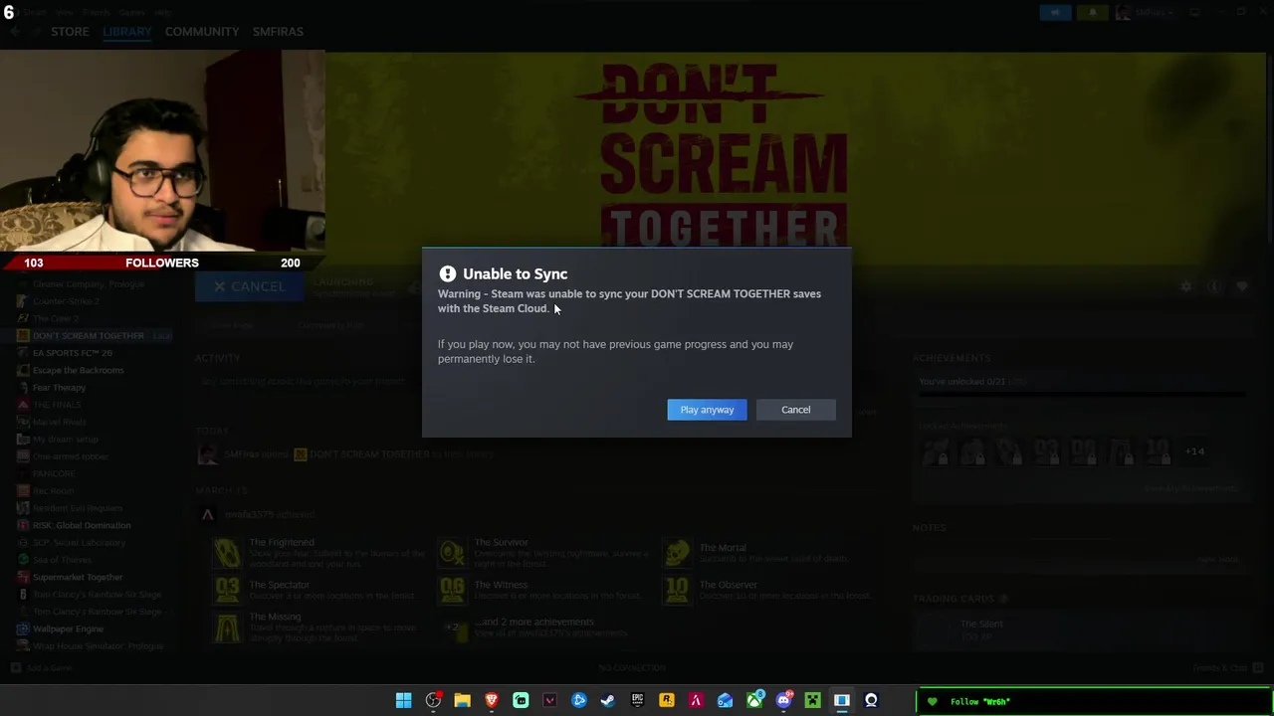The height and width of the screenshot is (716, 1274).
Task: Select Supermarket Together in library list
Action: tap(78, 577)
